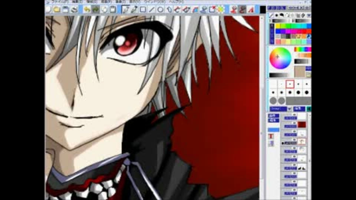Toggle the eye of the active black-dot layer
Screen dimensions: 356x200
coord(294,140)
